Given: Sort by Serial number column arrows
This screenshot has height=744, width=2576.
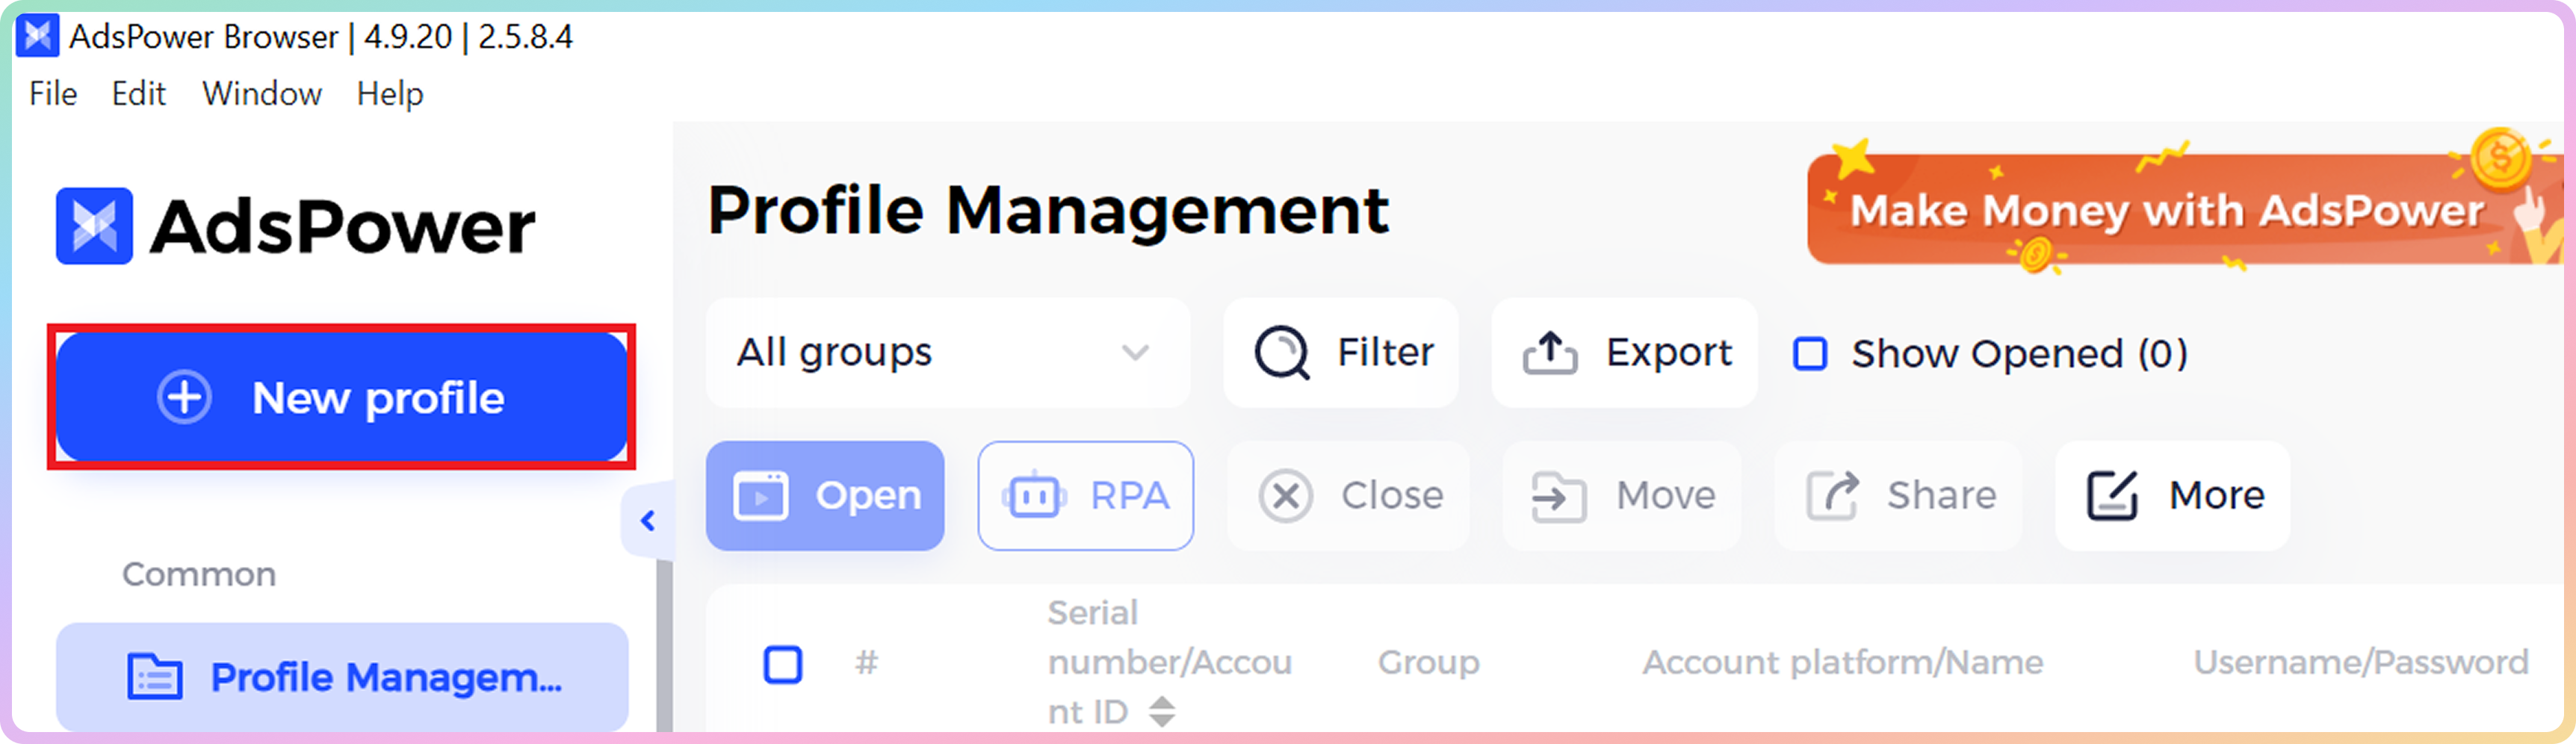Looking at the screenshot, I should tap(1161, 711).
